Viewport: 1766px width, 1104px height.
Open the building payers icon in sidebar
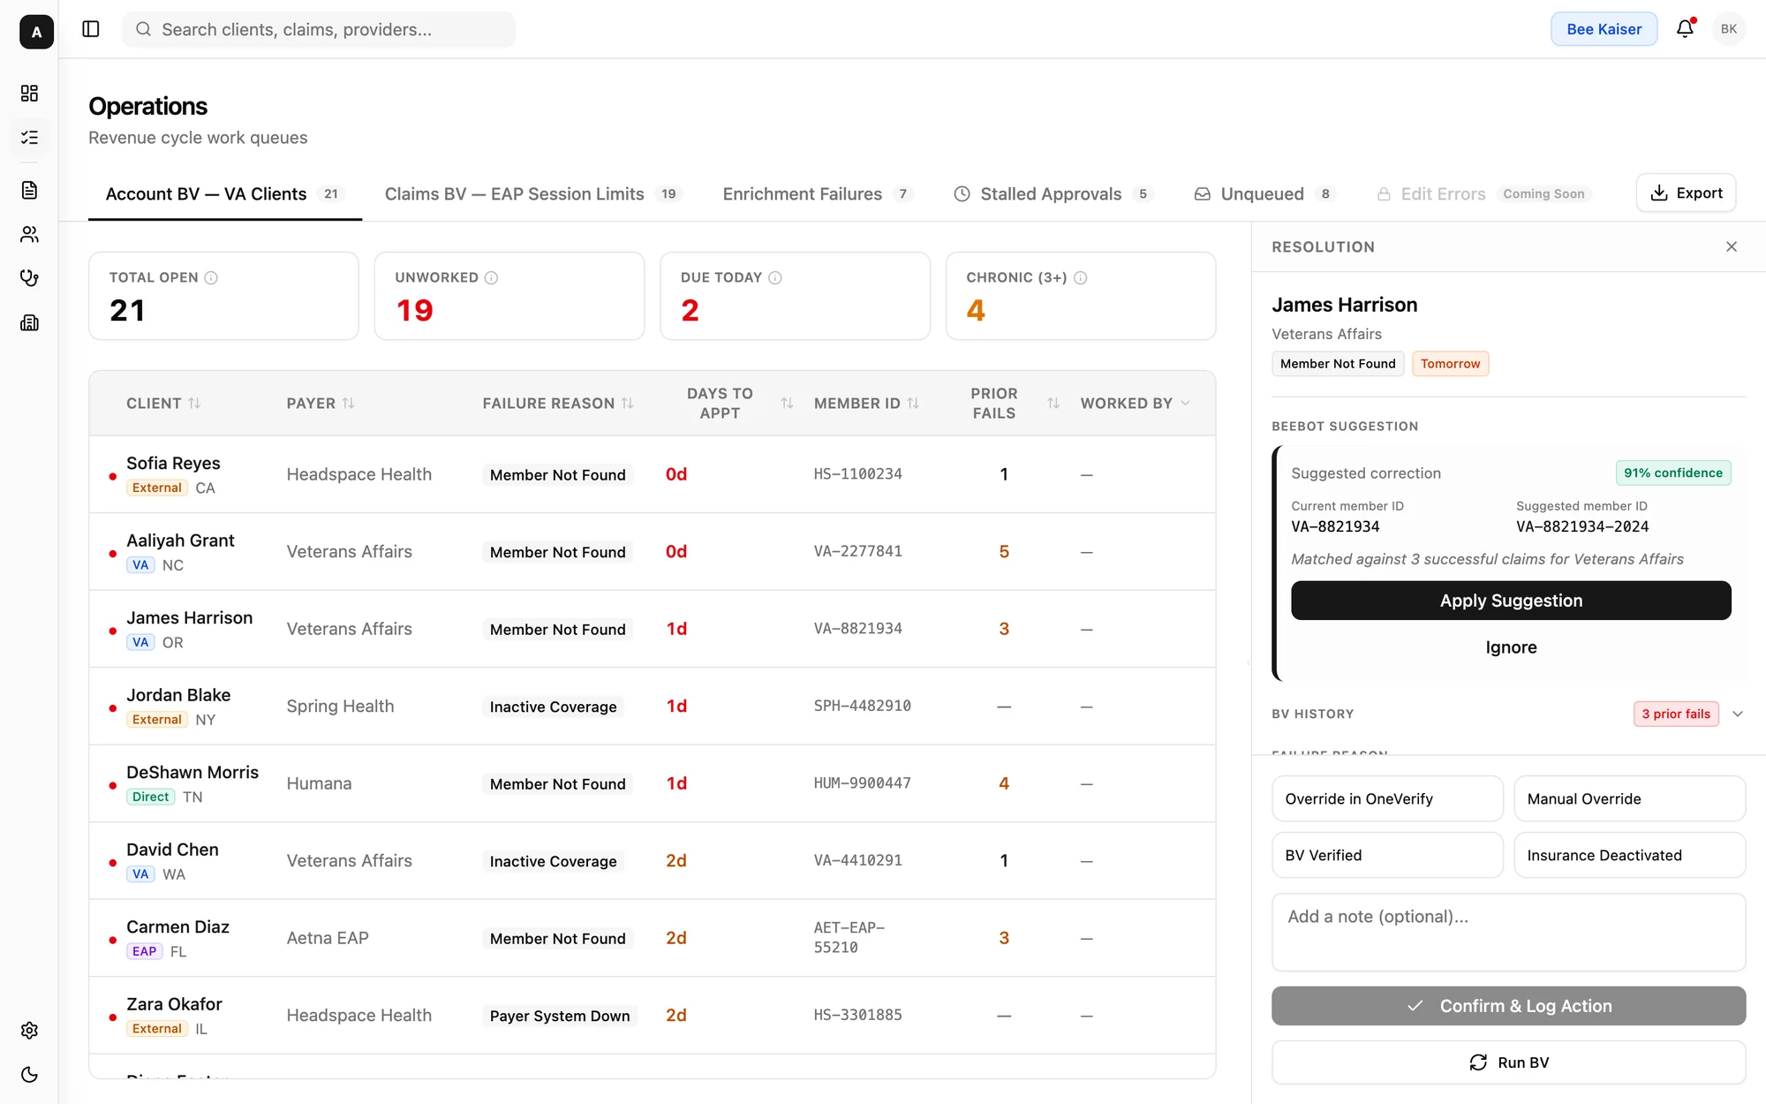(x=29, y=322)
